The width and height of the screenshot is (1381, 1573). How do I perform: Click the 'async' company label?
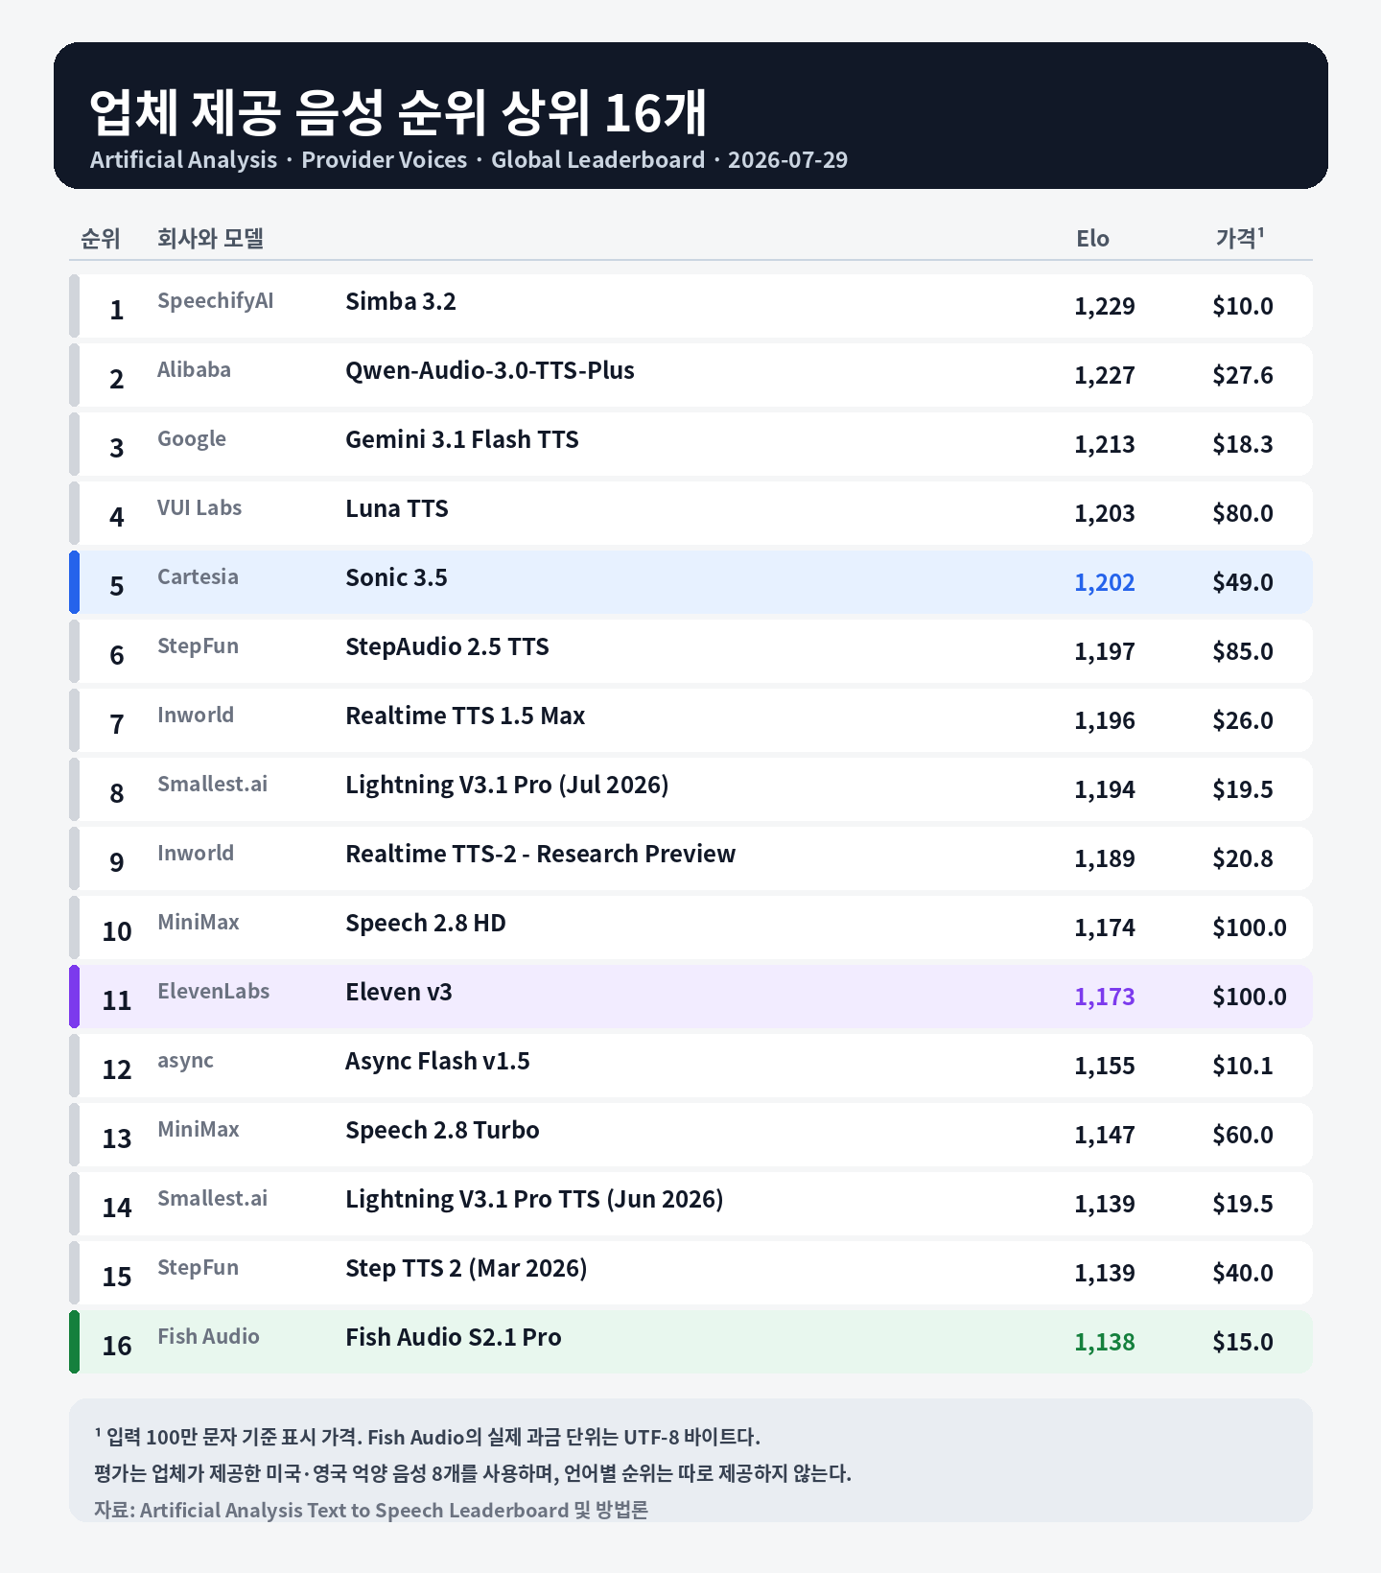pos(185,1061)
